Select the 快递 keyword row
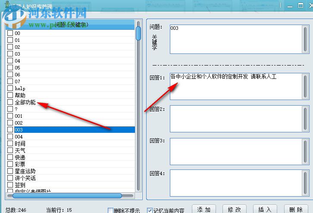313x213 pixels. 70,157
